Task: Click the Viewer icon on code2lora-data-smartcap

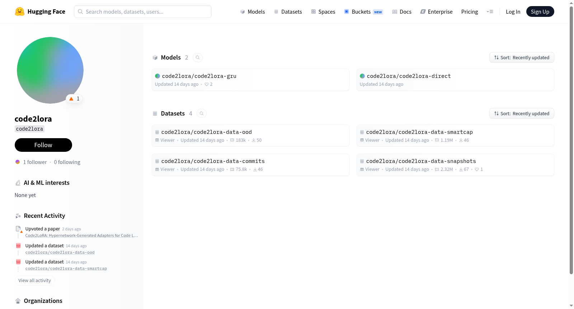Action: click(x=362, y=140)
